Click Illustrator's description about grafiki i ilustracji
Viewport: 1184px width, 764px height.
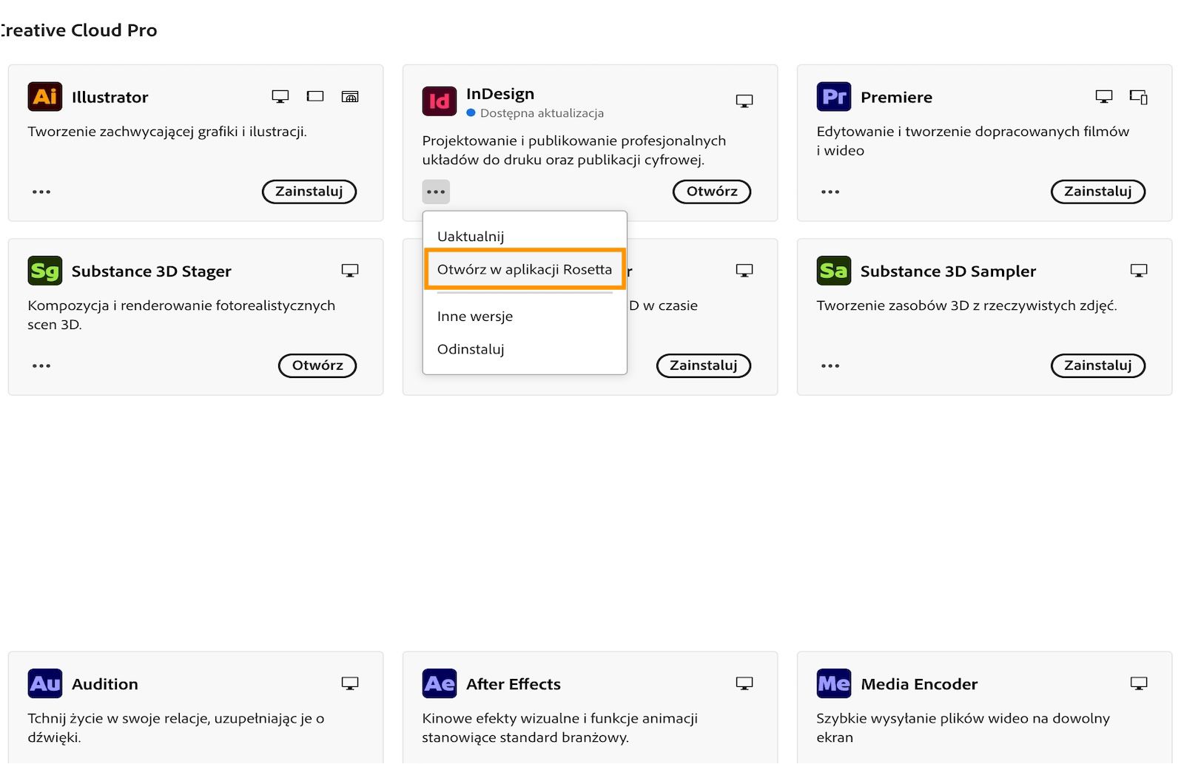pos(167,132)
